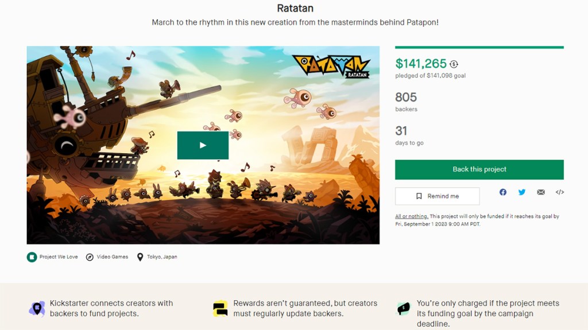
Task: Play the Ratatan campaign video
Action: (x=203, y=145)
